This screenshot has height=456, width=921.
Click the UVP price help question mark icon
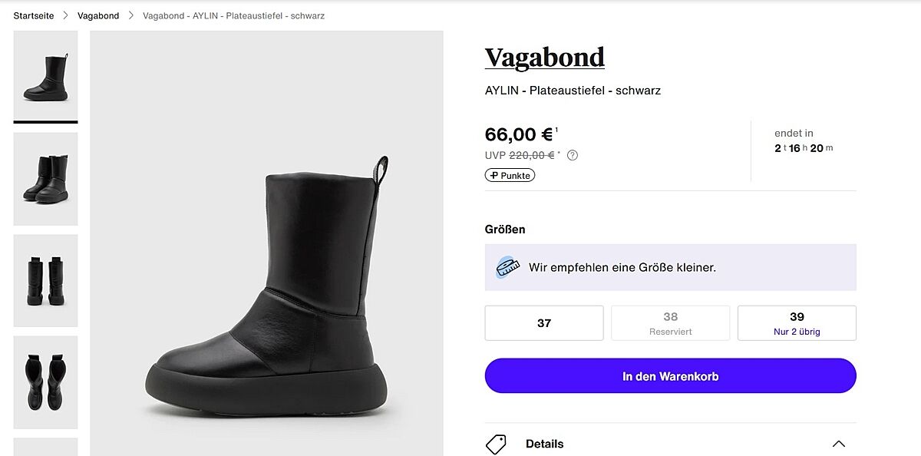click(x=573, y=155)
